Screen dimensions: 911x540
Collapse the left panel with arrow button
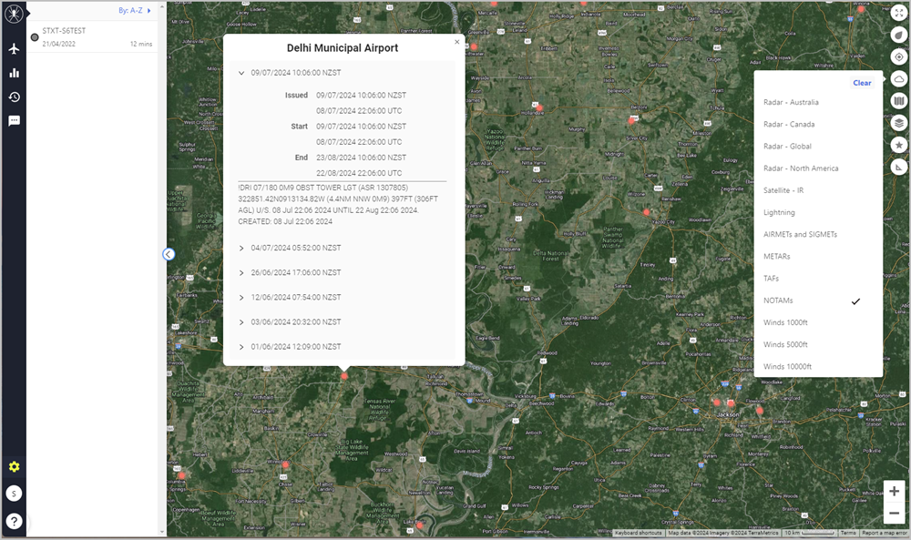point(169,254)
